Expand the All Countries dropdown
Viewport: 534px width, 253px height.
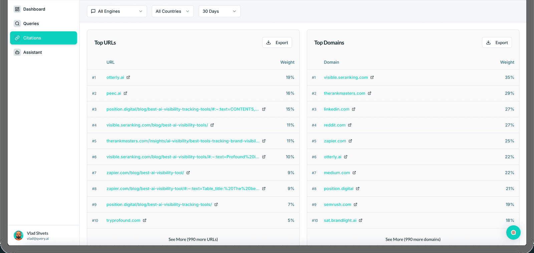173,11
